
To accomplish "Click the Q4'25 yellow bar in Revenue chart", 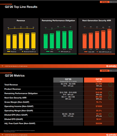I will [x=21, y=41].
